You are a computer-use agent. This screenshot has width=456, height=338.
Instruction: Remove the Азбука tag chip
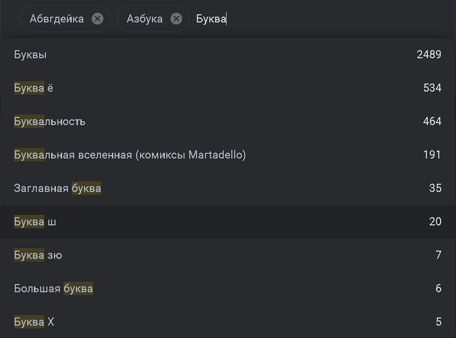click(177, 19)
